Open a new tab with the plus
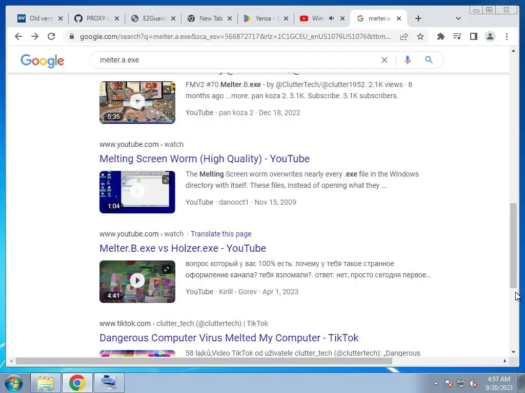This screenshot has width=525, height=393. (x=418, y=18)
